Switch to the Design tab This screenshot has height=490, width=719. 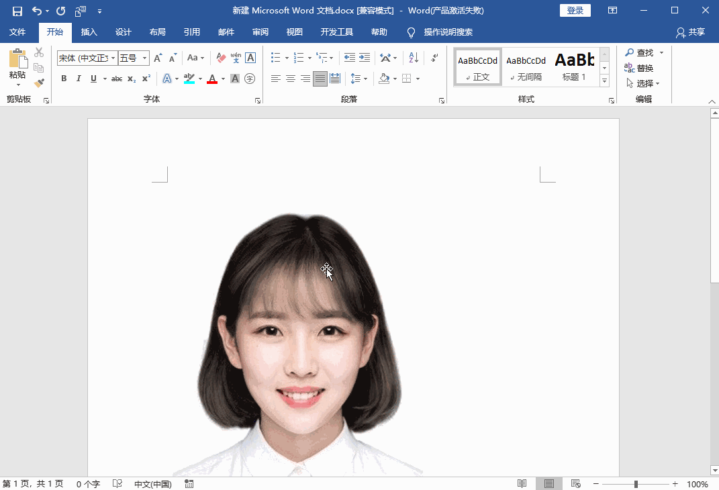(123, 32)
